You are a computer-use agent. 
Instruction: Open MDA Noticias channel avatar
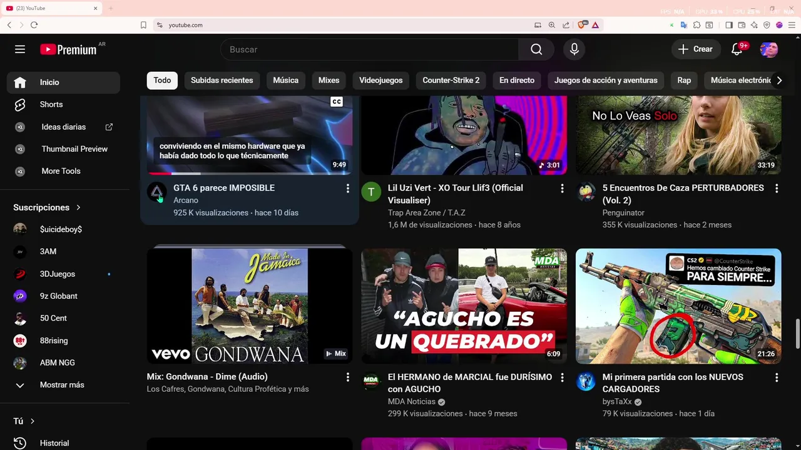tap(371, 381)
